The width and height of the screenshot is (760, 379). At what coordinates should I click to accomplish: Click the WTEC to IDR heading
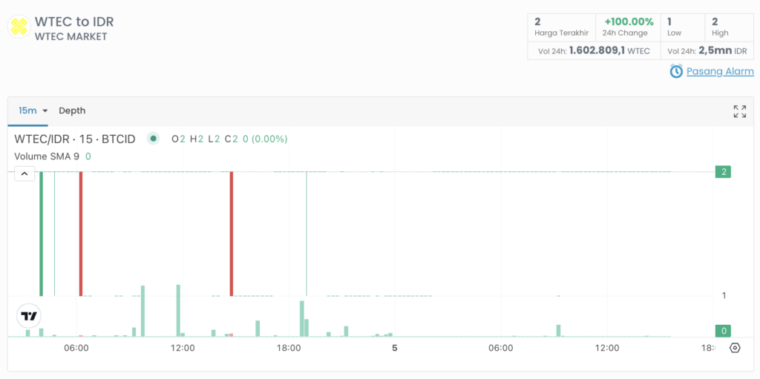pos(74,22)
